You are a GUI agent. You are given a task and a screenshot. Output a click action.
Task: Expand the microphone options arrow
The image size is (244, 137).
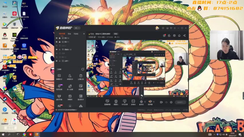click(145, 102)
